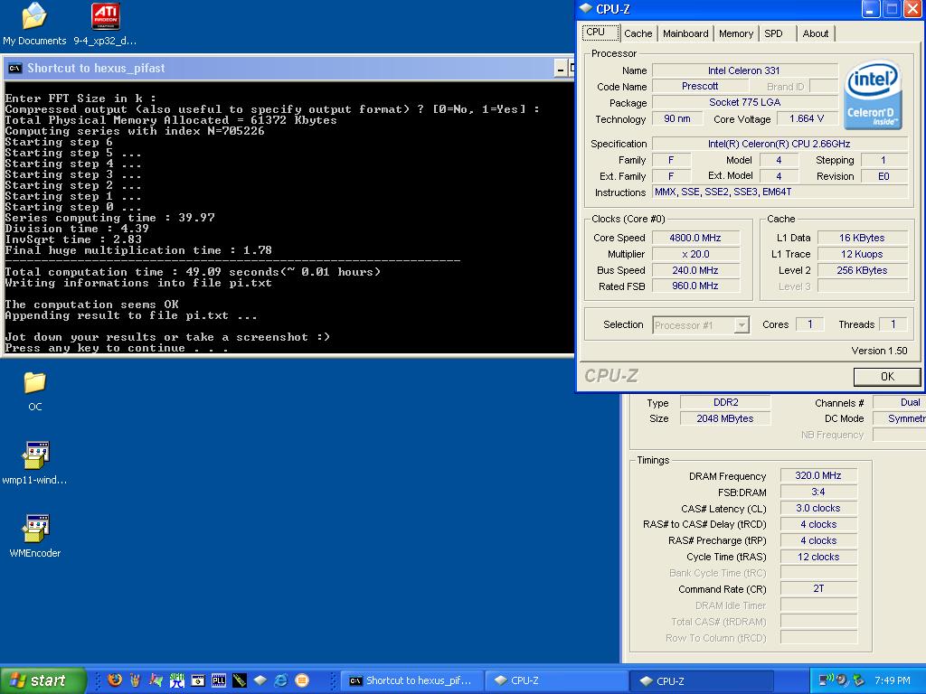Open the My Documents desktop icon
Image resolution: width=926 pixels, height=694 pixels.
(34, 24)
